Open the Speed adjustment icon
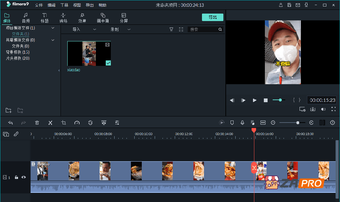This screenshot has width=340, height=202. tap(77, 123)
